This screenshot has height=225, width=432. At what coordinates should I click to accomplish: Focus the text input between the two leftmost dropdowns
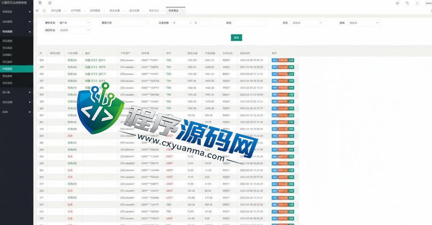(x=131, y=23)
